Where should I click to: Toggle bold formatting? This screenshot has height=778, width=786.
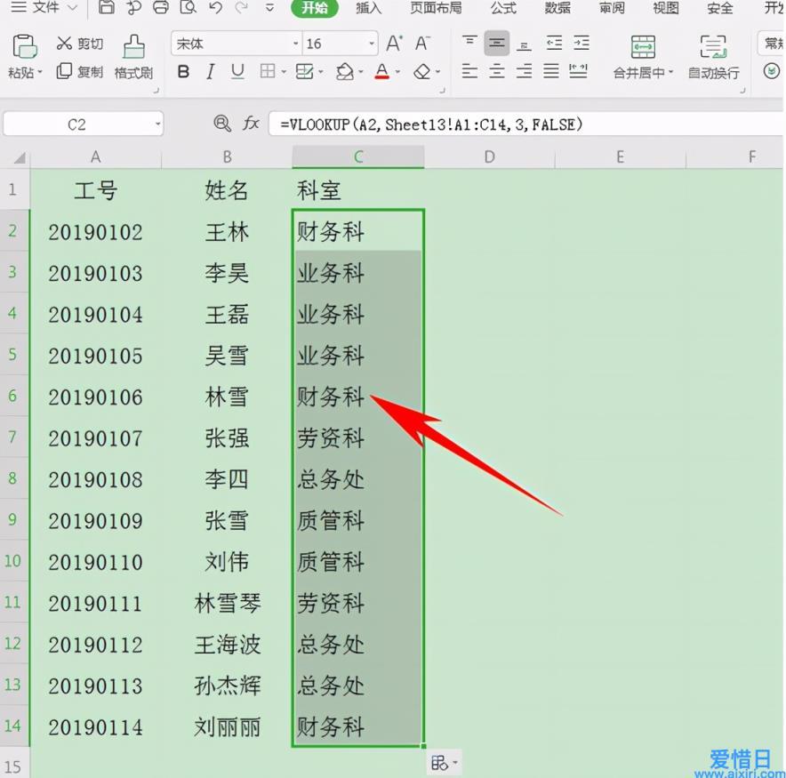pos(183,72)
